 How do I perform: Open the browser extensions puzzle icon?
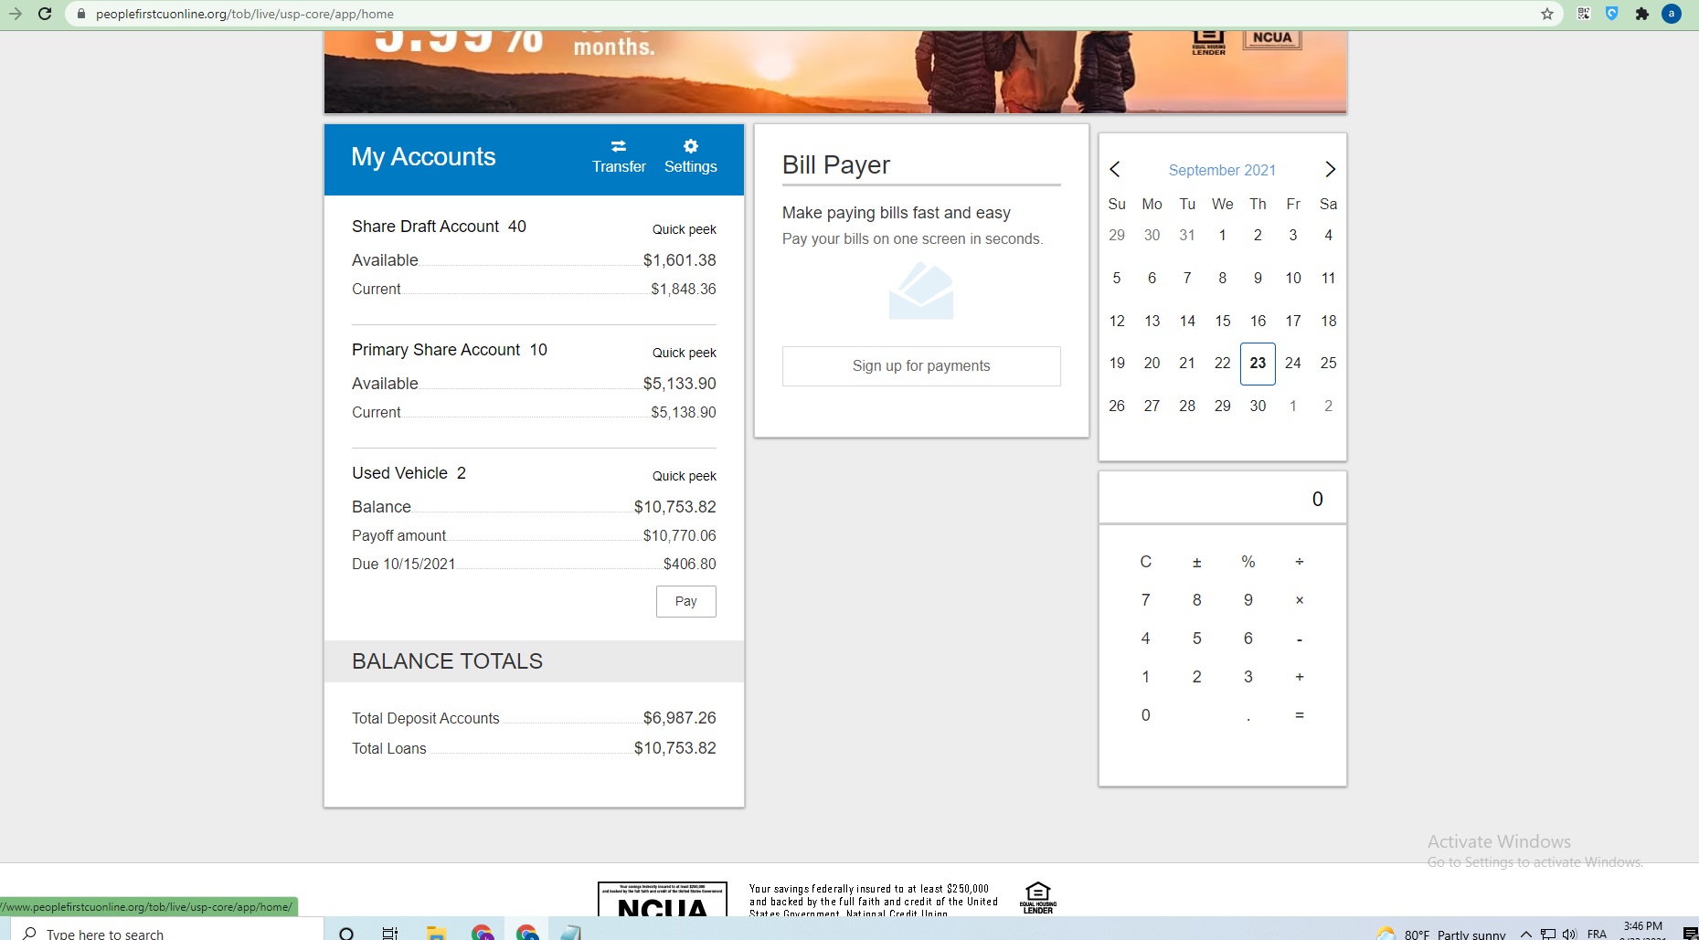pos(1641,14)
